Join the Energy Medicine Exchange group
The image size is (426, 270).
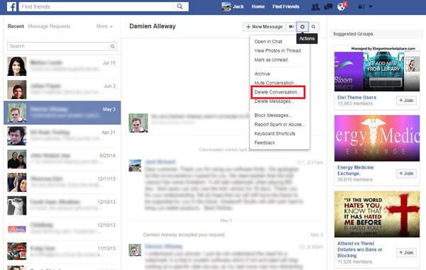[406, 174]
